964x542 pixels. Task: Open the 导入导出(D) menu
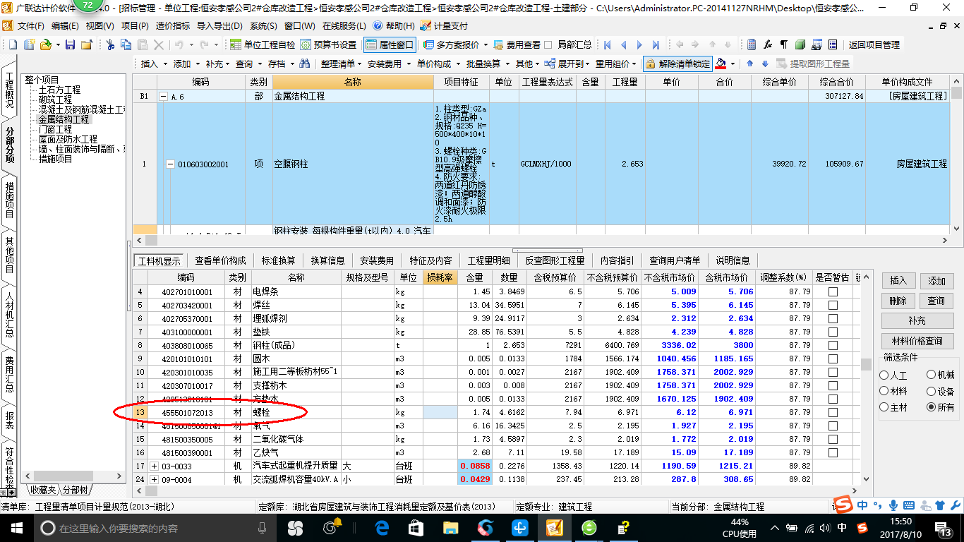click(x=219, y=25)
